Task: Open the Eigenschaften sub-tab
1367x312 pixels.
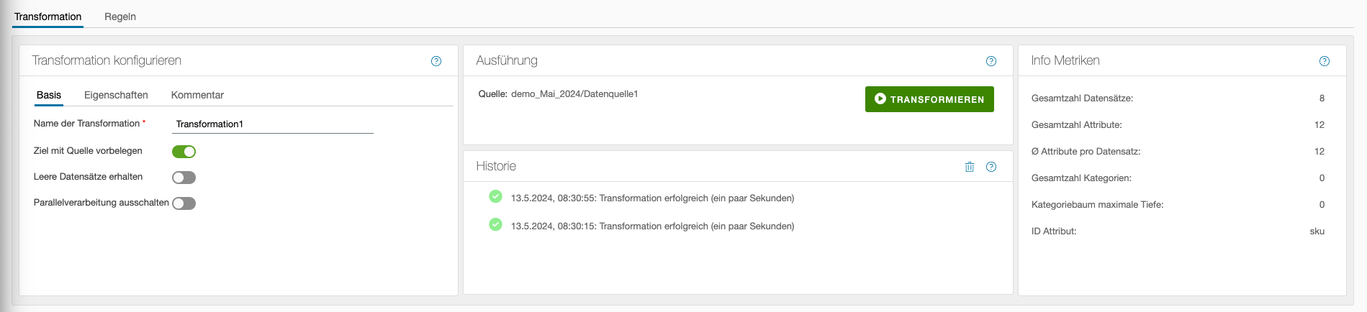Action: coord(116,95)
